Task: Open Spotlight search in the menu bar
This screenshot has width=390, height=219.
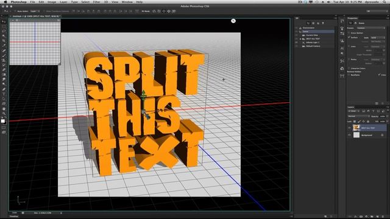Action: coord(385,2)
